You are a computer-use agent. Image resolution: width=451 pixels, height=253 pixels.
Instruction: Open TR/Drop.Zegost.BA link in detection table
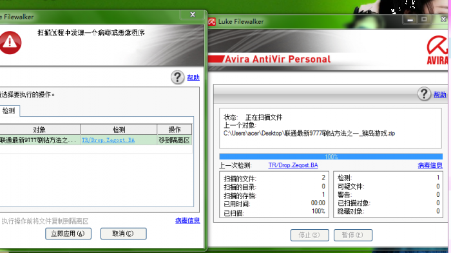tap(108, 140)
